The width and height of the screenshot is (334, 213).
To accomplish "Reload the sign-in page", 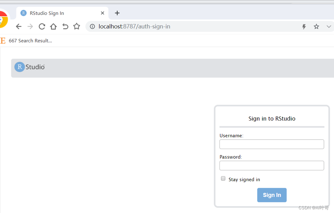I will [42, 26].
